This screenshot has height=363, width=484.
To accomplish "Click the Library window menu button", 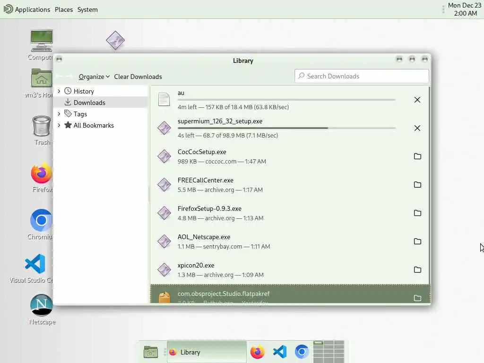I will point(59,59).
